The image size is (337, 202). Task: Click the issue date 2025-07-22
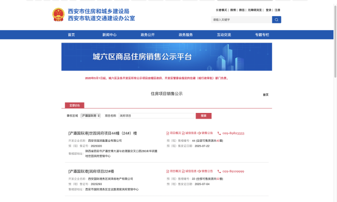[202, 146]
